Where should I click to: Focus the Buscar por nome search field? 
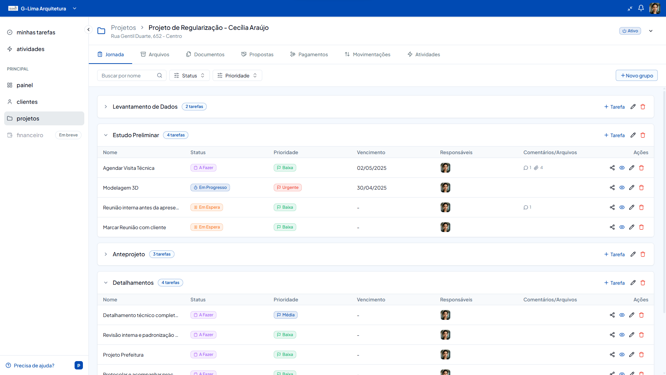click(x=132, y=75)
